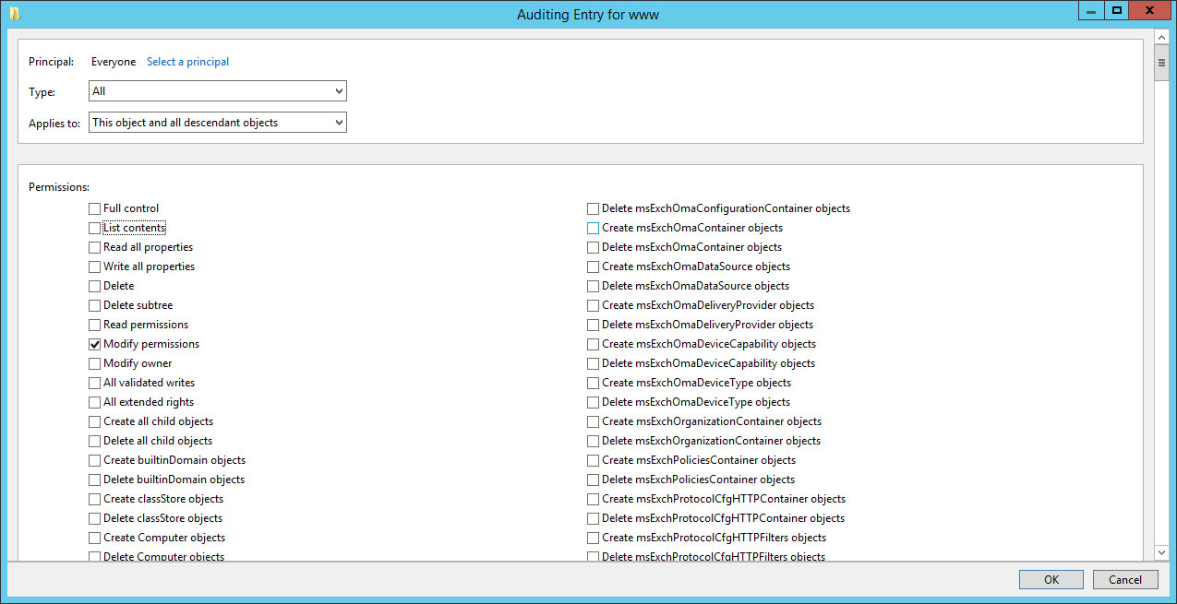Click the vertical scrollbar thumb
This screenshot has width=1177, height=604.
tap(1161, 63)
